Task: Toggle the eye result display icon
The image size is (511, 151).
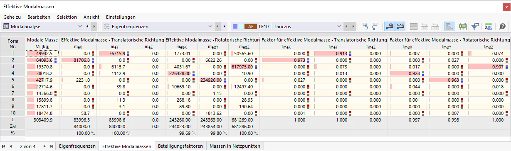Action: coord(390,26)
